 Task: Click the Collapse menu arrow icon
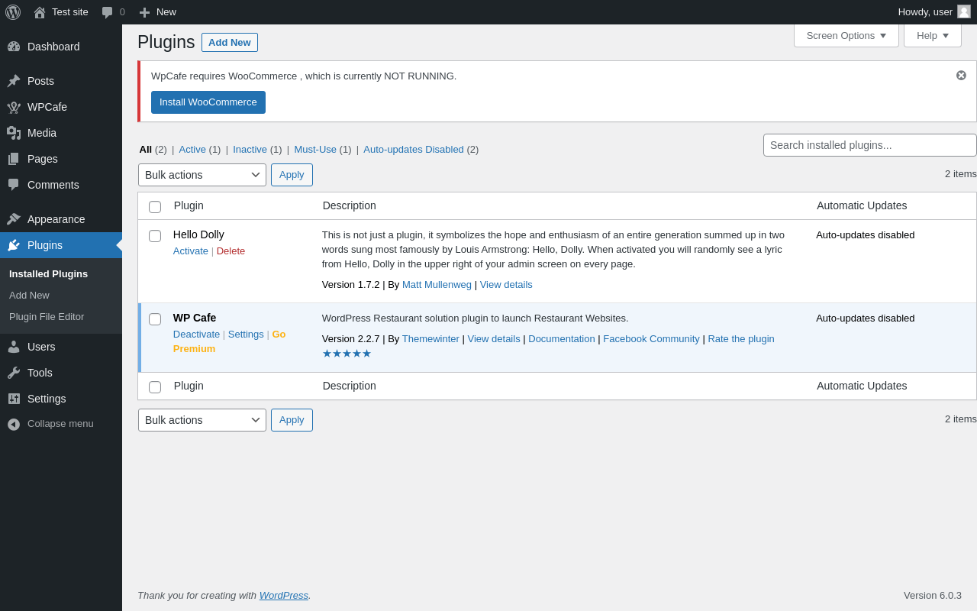(x=14, y=424)
